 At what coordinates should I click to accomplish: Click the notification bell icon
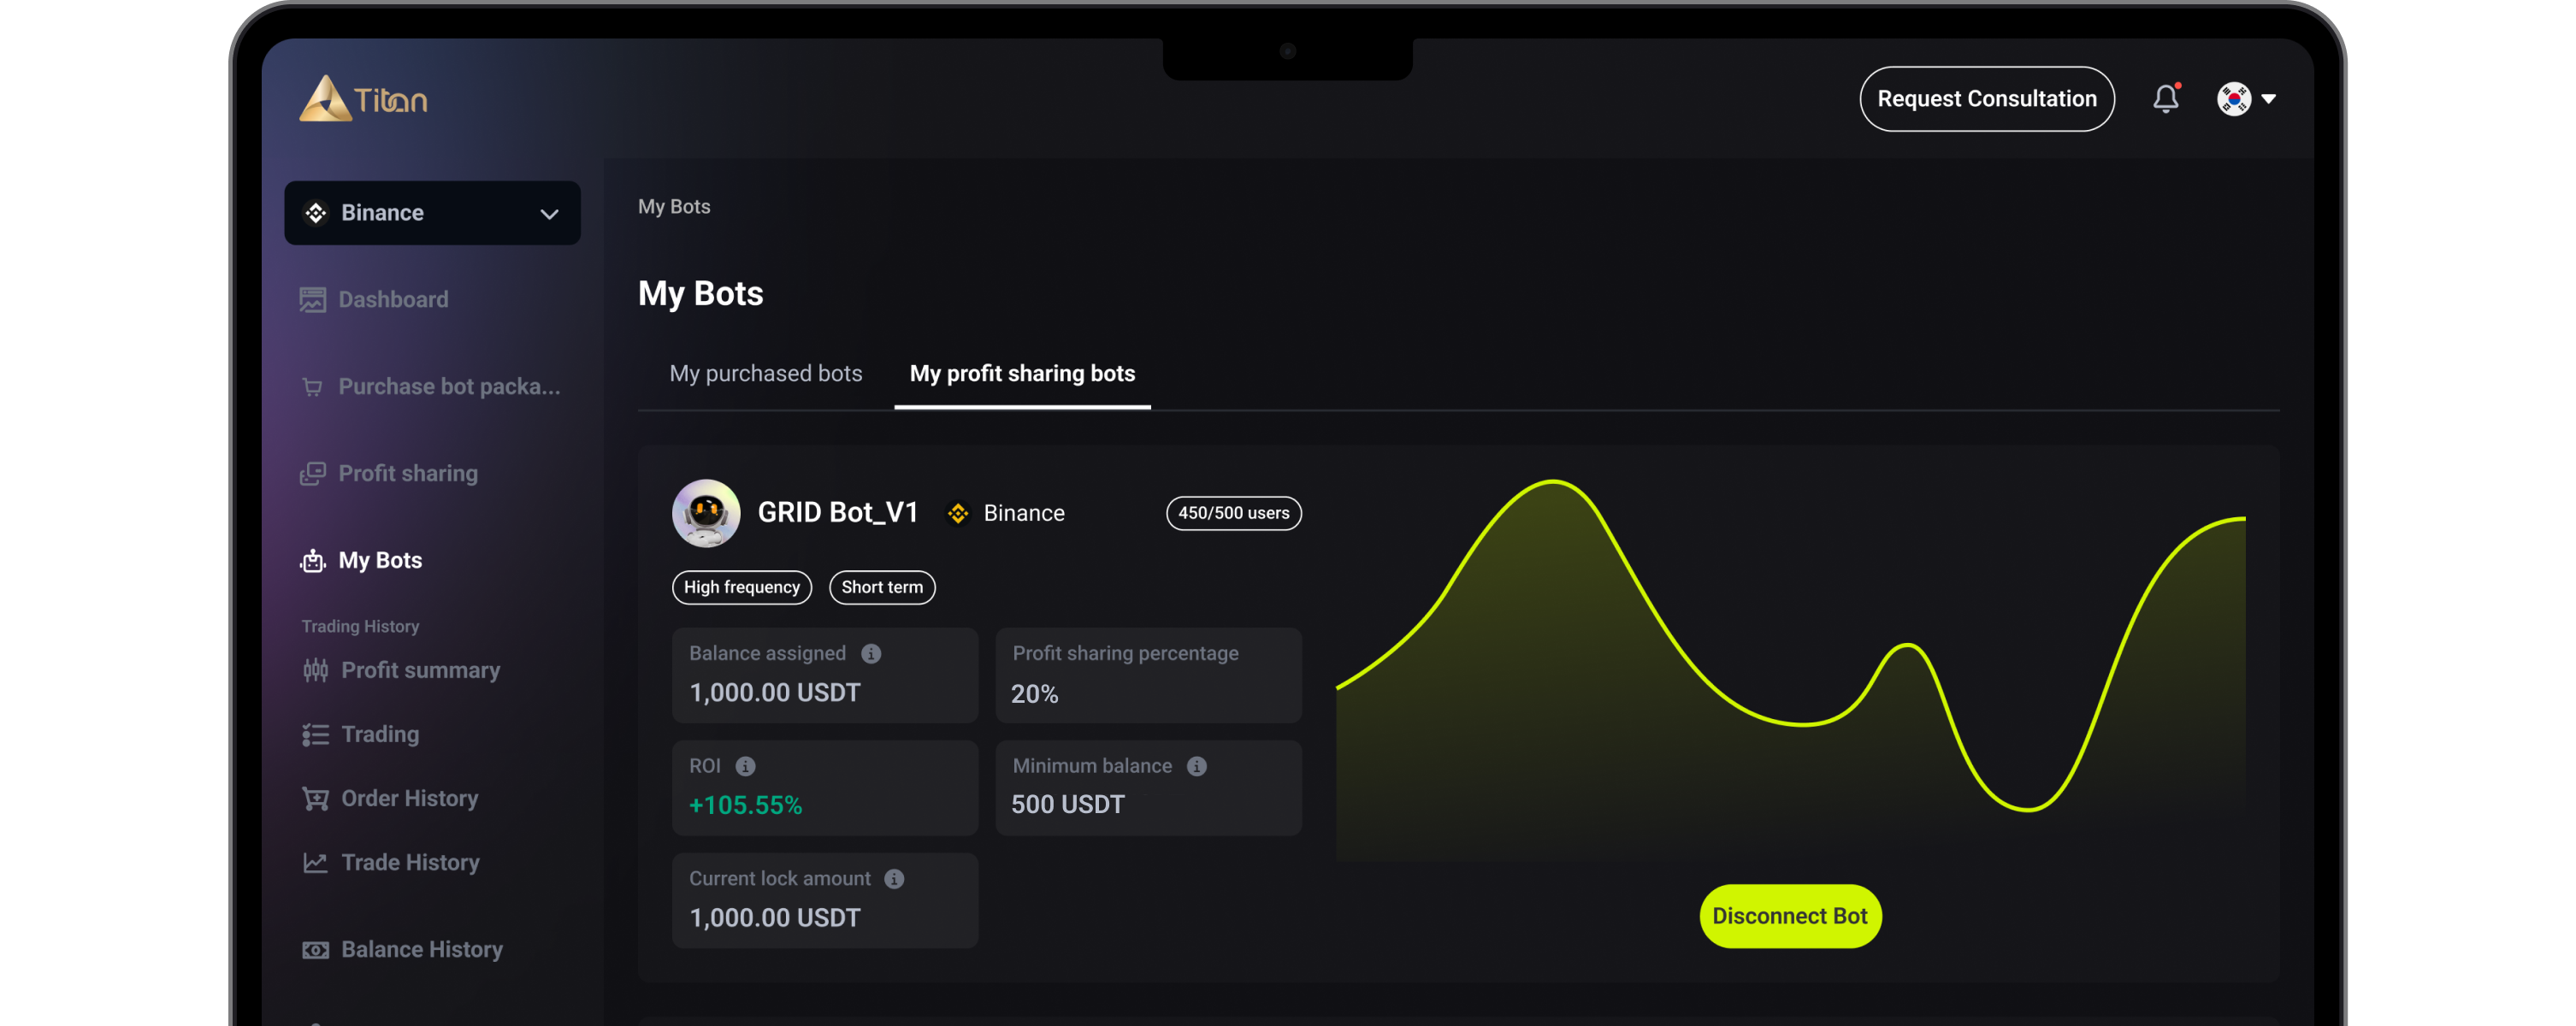[x=2165, y=99]
